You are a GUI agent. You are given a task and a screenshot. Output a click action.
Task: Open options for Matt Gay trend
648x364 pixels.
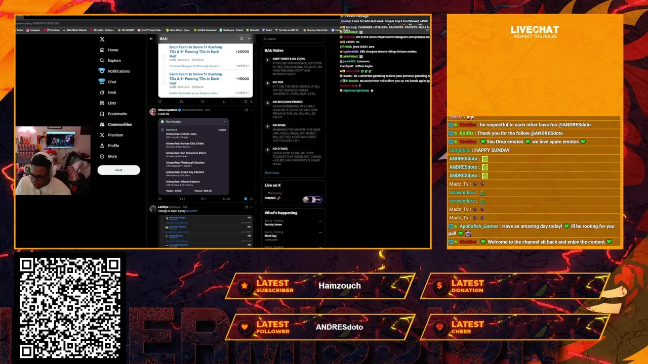[x=320, y=233]
